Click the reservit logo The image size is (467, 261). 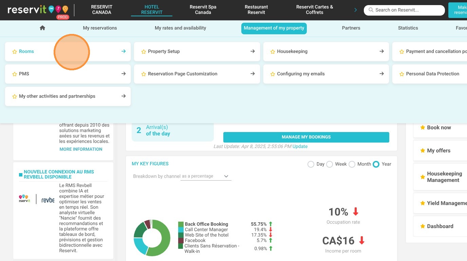(38, 10)
